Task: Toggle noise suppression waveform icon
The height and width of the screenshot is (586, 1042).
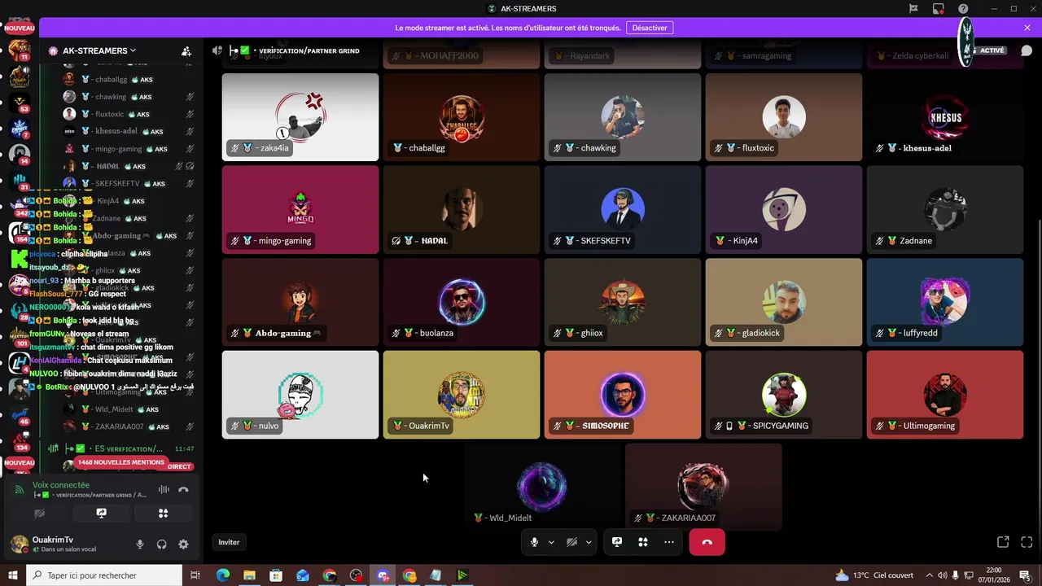Action: pos(164,489)
